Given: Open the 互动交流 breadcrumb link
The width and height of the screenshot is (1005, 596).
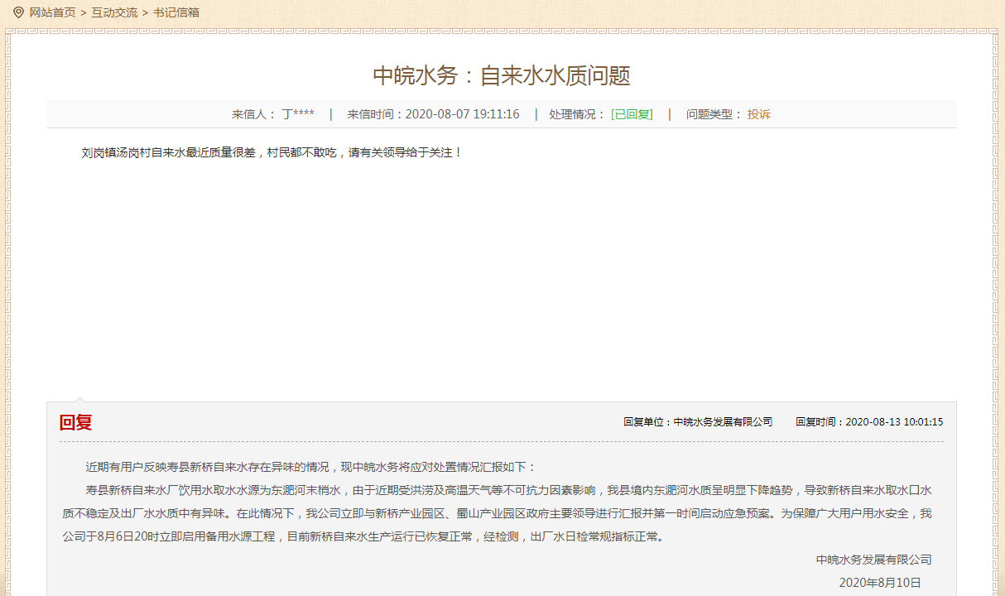Looking at the screenshot, I should (114, 12).
